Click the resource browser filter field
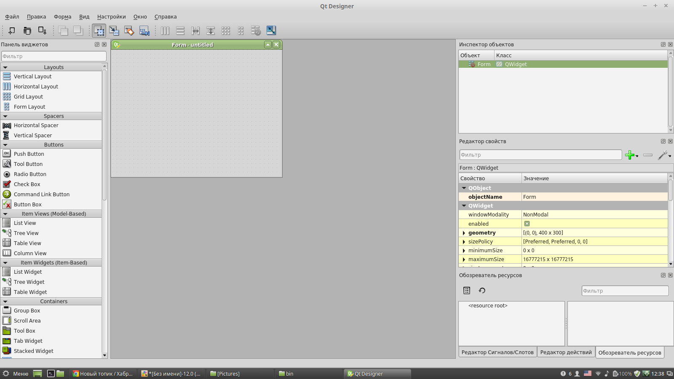The image size is (674, 379). [x=625, y=291]
